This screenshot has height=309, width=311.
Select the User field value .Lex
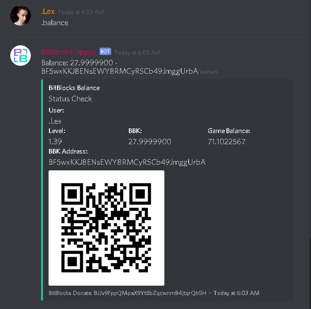click(55, 121)
